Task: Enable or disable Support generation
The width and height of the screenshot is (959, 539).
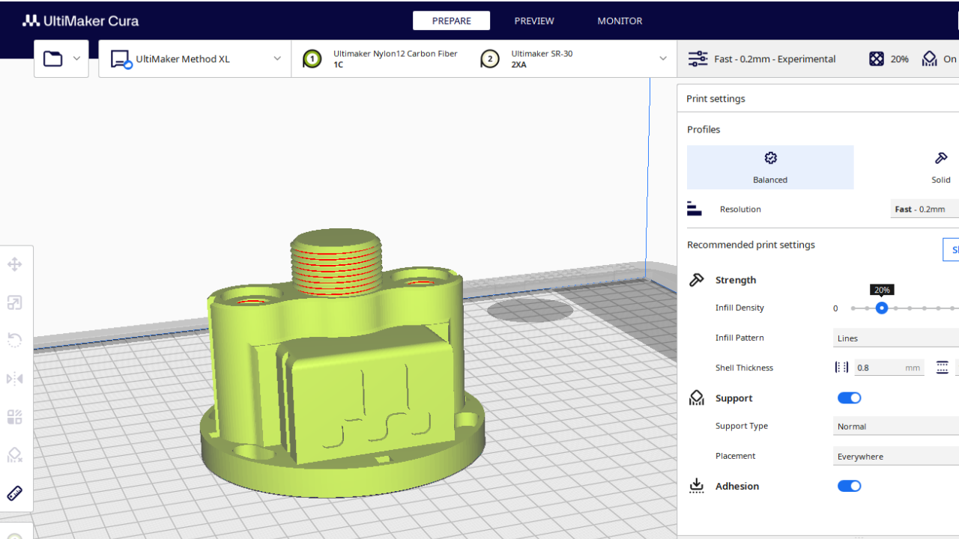Action: pyautogui.click(x=849, y=398)
